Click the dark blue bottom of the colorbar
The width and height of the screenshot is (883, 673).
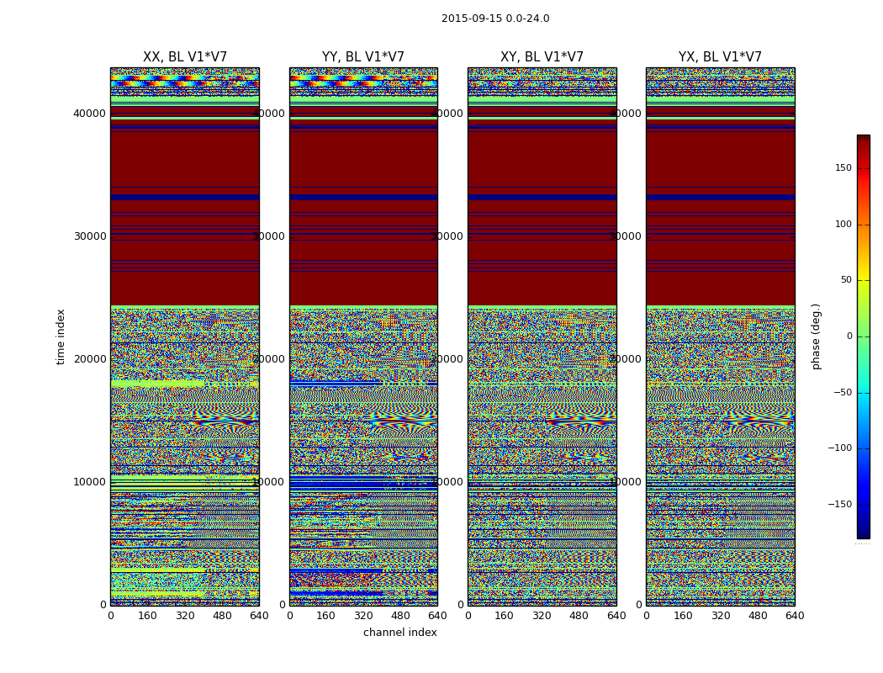(x=863, y=533)
